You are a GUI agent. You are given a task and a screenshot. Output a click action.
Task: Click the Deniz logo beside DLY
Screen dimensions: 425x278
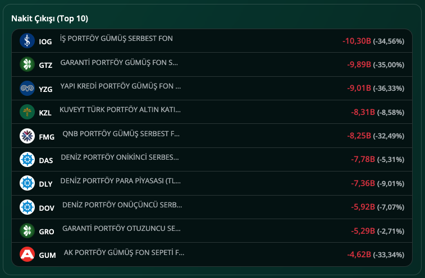point(27,183)
